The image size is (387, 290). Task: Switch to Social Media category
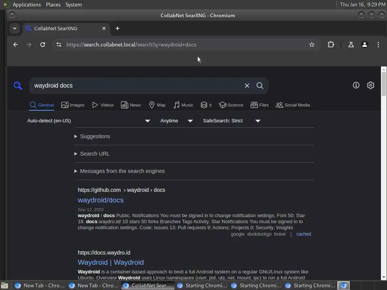click(293, 105)
